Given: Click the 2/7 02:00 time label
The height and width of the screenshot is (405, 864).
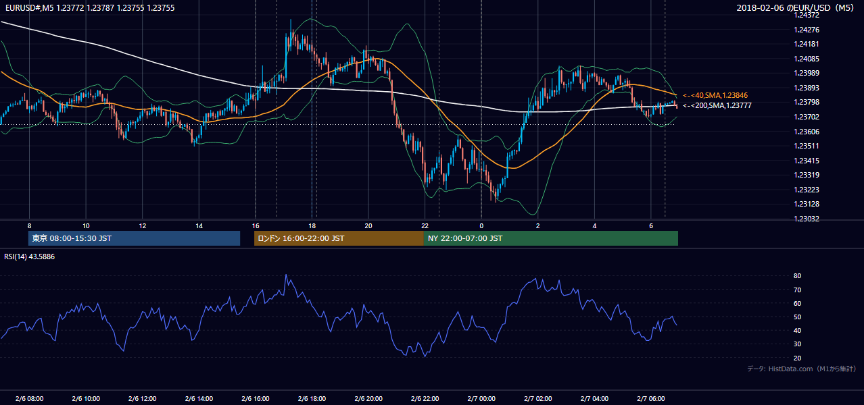Looking at the screenshot, I should (x=539, y=398).
